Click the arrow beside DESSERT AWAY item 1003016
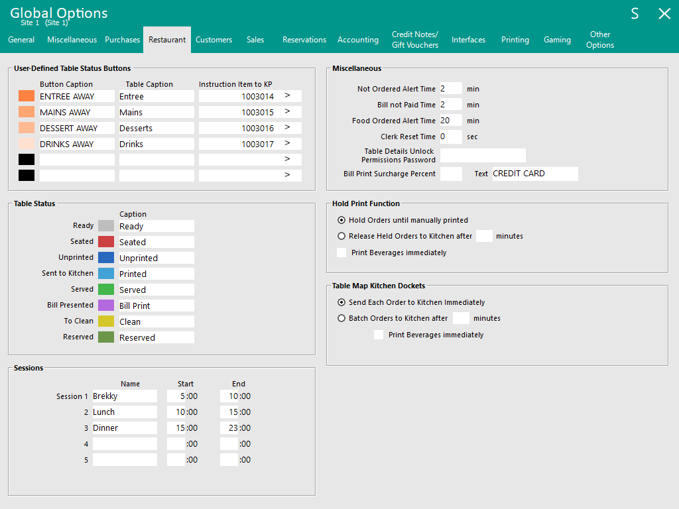The height and width of the screenshot is (509, 679). coord(288,128)
